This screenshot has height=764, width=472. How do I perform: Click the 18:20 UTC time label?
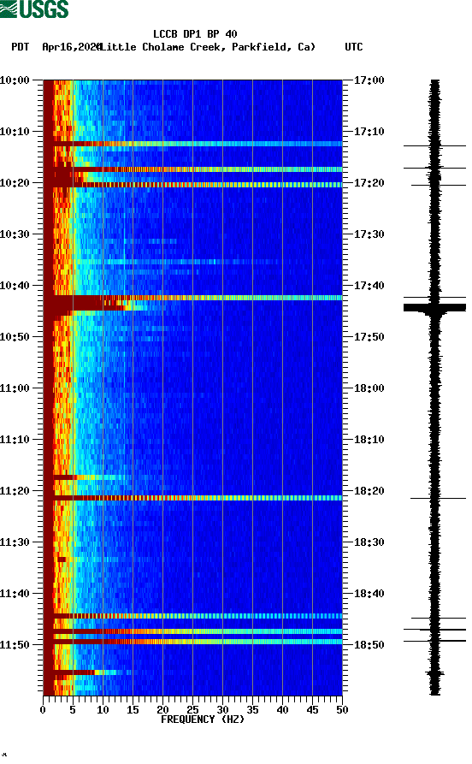click(x=369, y=491)
